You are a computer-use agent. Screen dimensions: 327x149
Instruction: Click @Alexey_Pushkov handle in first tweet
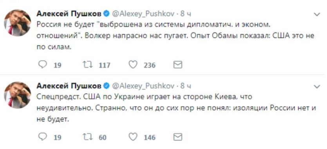pyautogui.click(x=143, y=14)
